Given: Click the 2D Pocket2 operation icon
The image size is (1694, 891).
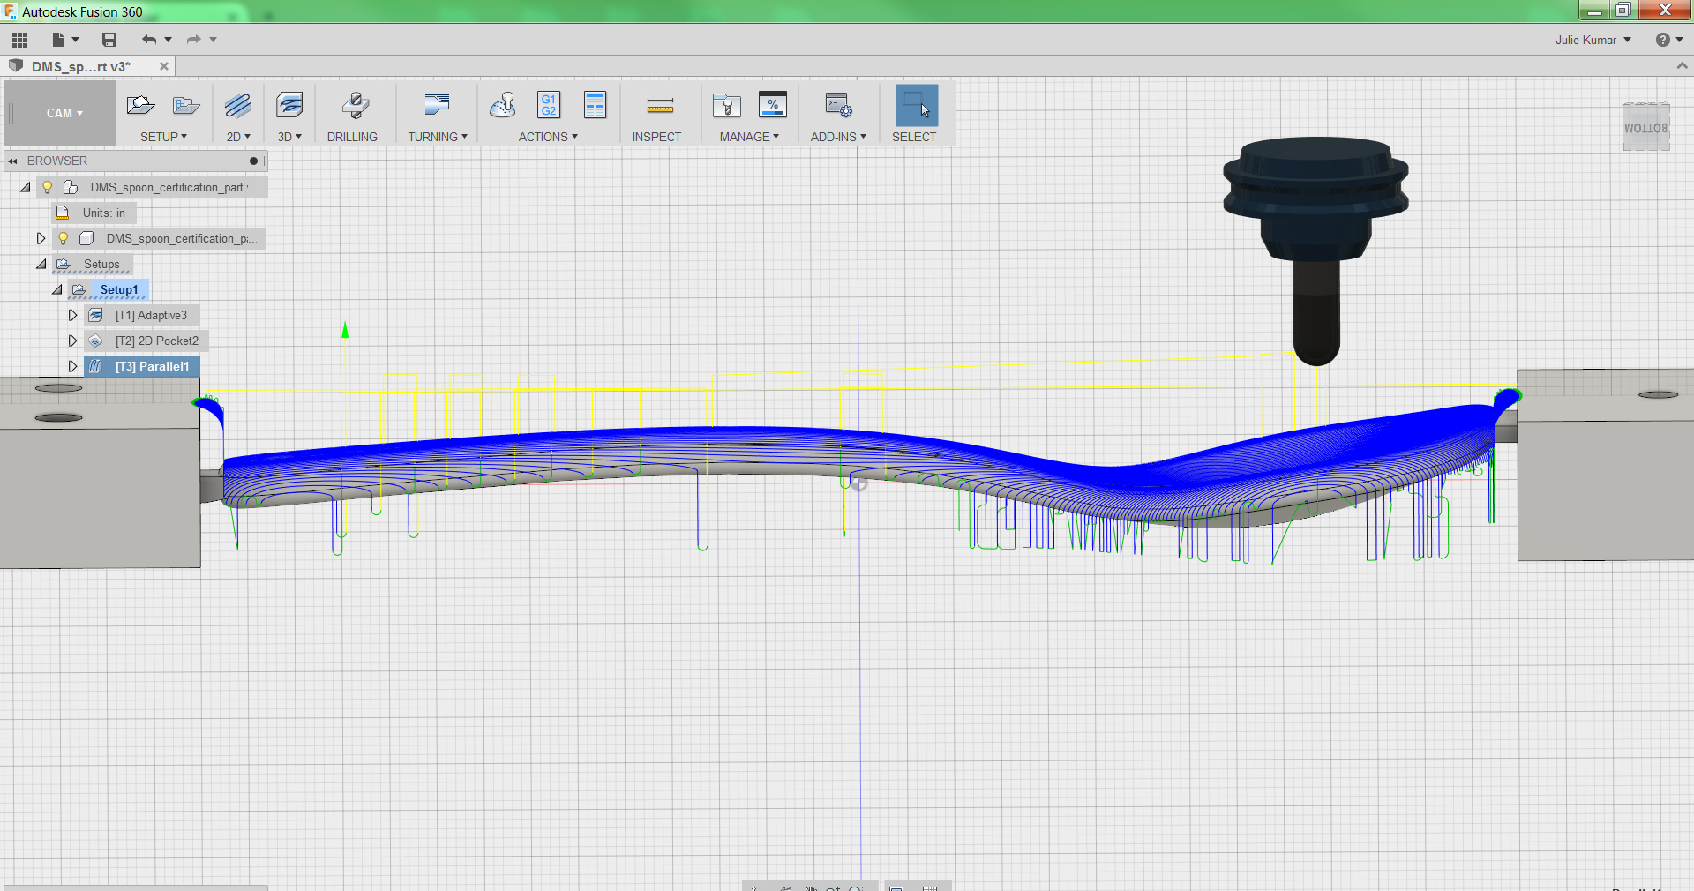Looking at the screenshot, I should click(x=96, y=341).
